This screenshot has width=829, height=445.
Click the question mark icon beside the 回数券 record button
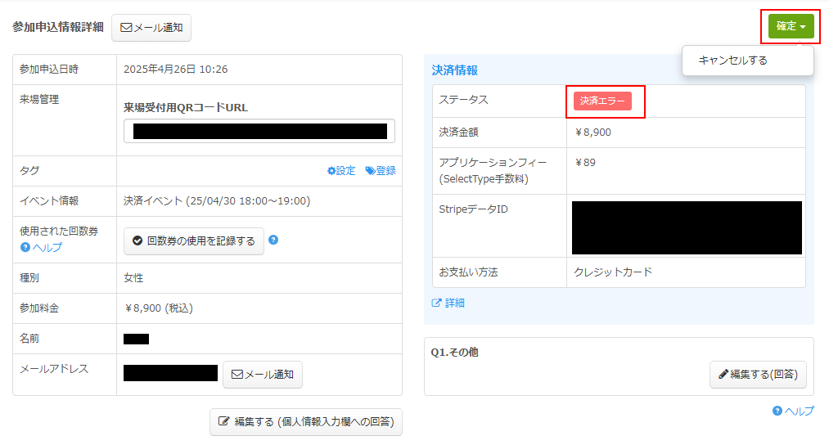[273, 240]
